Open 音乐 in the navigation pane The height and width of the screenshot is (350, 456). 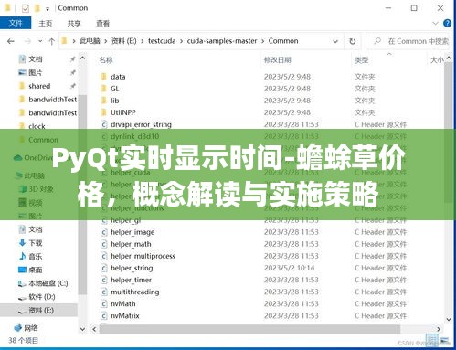36,256
